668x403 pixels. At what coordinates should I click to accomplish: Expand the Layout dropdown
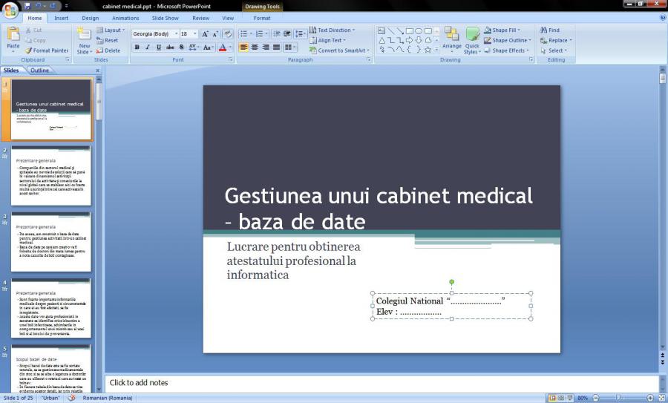pos(123,30)
